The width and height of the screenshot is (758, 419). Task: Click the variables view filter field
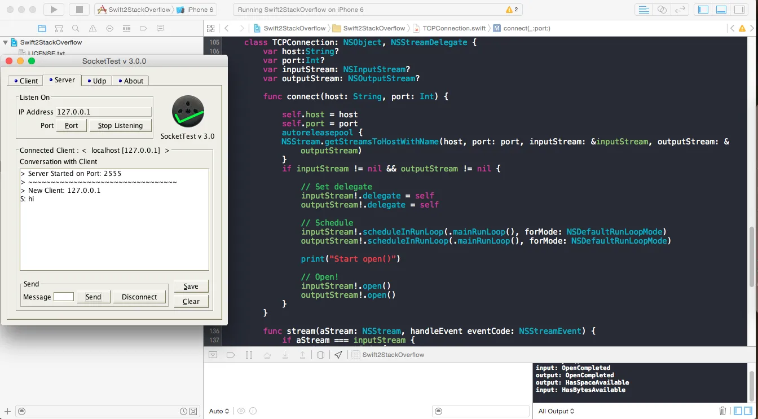480,411
